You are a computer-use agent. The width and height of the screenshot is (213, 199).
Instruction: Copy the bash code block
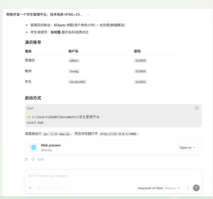[196, 108]
